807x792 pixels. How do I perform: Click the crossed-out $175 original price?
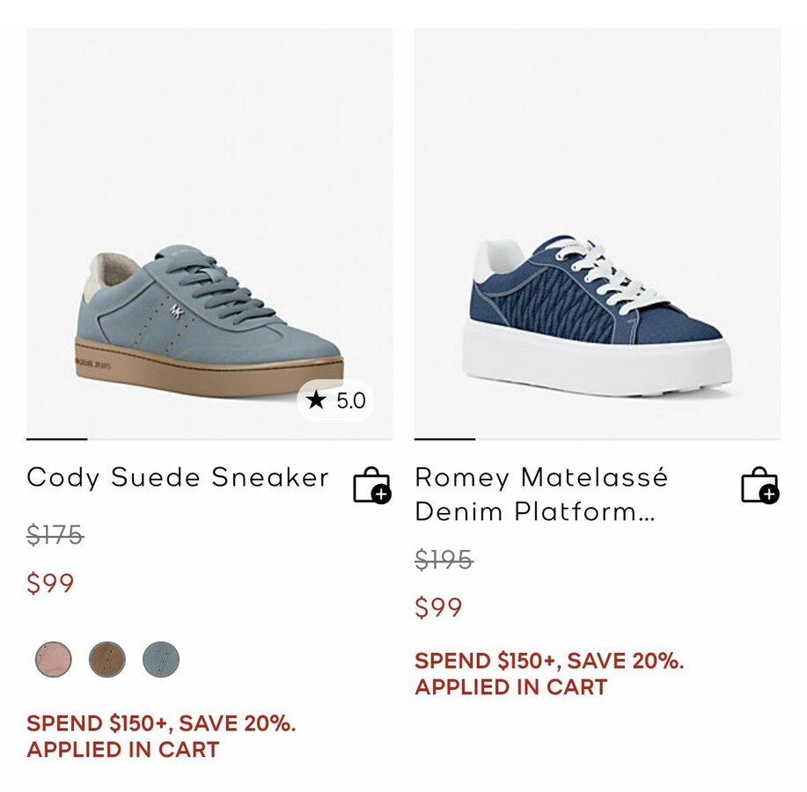click(55, 535)
